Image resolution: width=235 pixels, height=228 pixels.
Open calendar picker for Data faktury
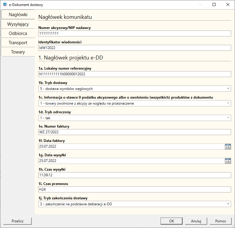(228, 146)
